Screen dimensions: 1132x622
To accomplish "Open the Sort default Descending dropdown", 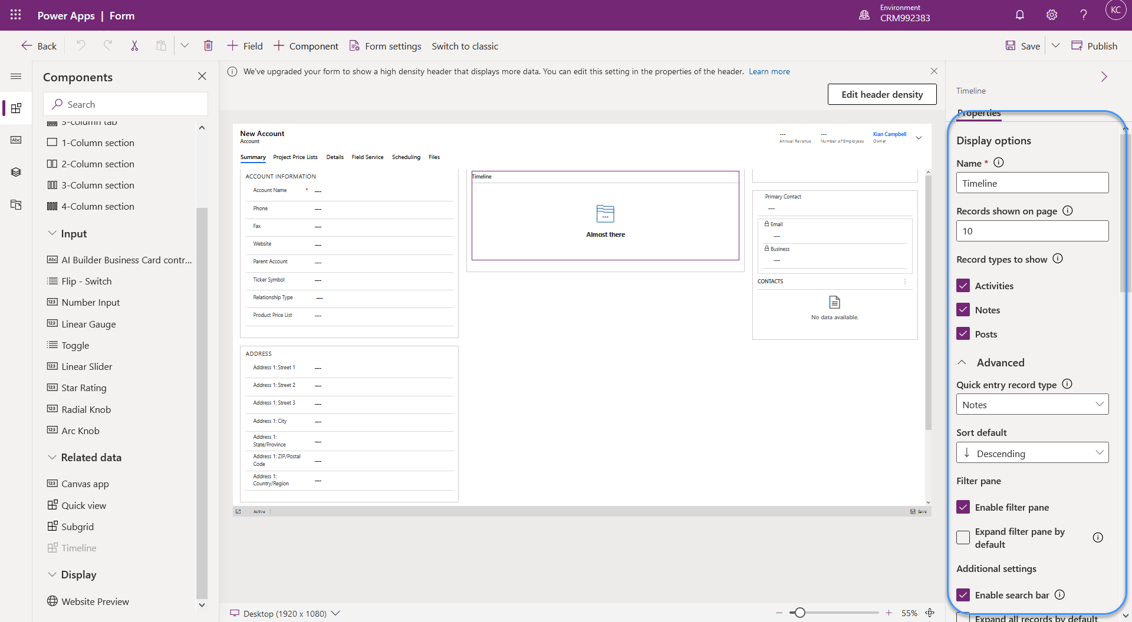I will [1032, 453].
